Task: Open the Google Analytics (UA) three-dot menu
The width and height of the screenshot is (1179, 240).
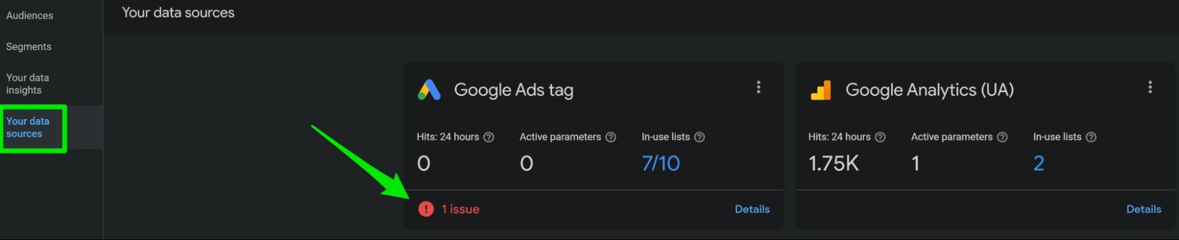Action: coord(1150,87)
